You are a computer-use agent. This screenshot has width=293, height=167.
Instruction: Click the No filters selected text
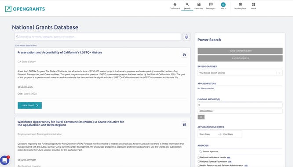206,88
